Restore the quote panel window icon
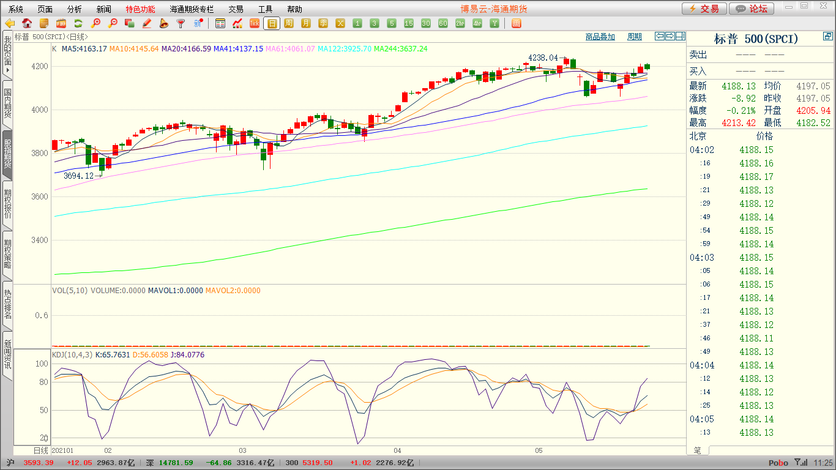 coord(827,37)
